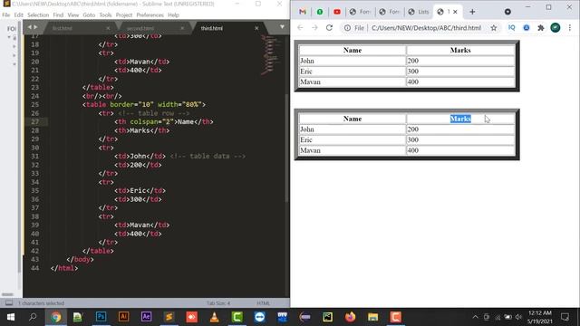Open Sublime Help menu
Viewport: 580px width, 326px height.
173,15
